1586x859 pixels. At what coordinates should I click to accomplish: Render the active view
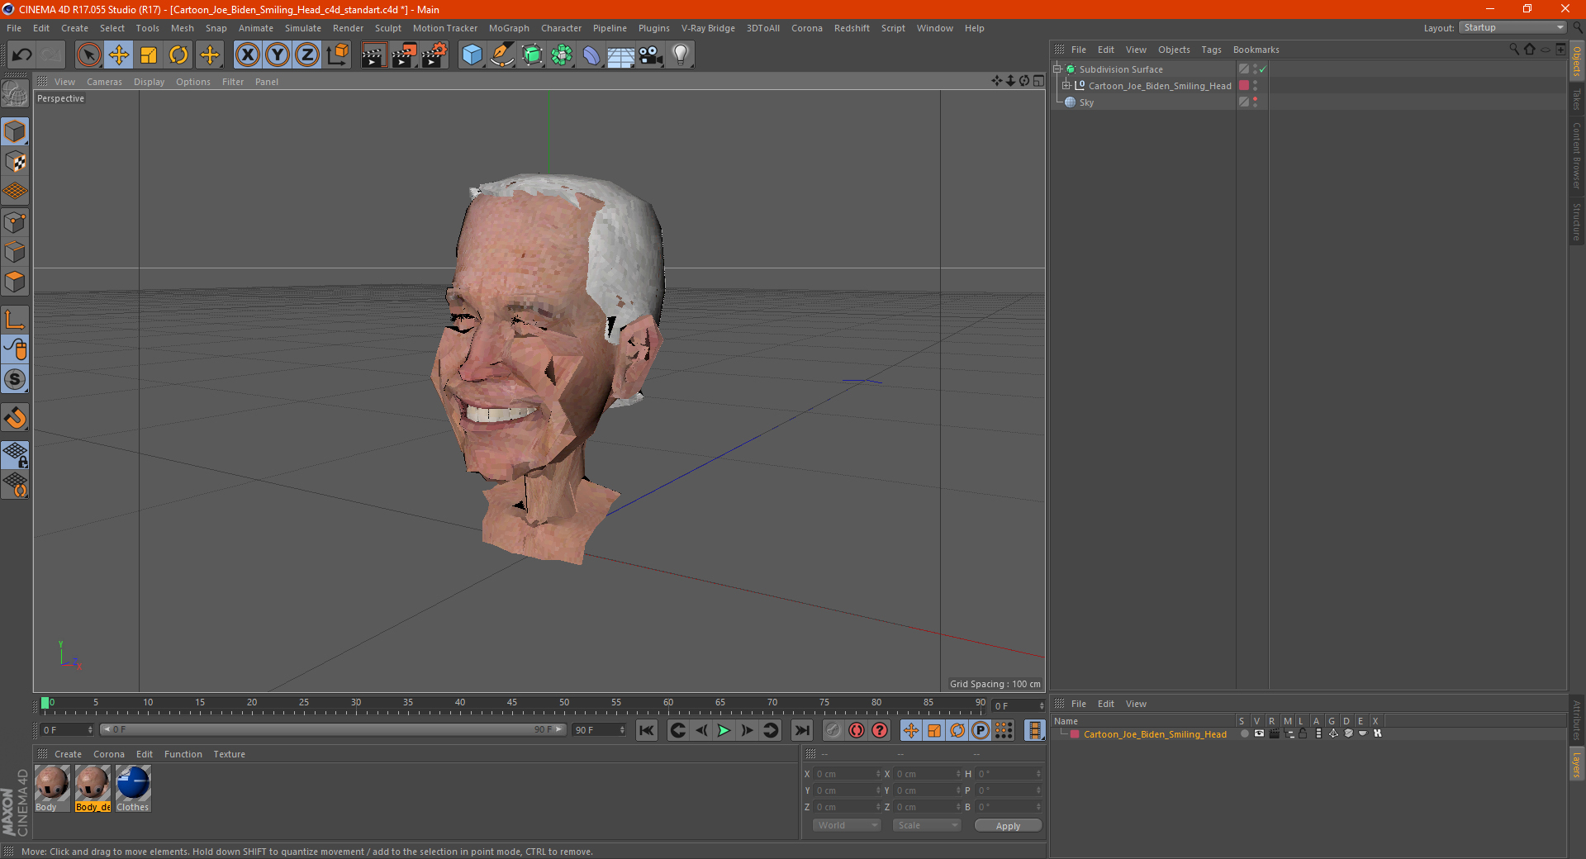tap(373, 55)
